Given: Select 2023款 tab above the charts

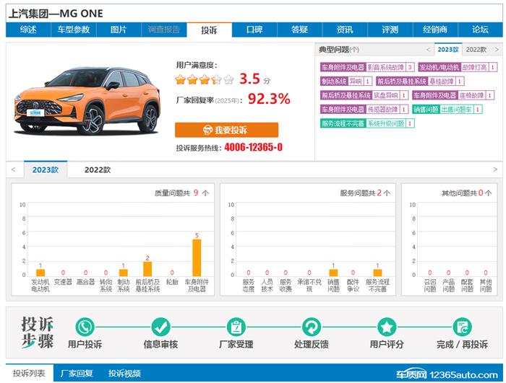Looking at the screenshot, I should pyautogui.click(x=45, y=170).
